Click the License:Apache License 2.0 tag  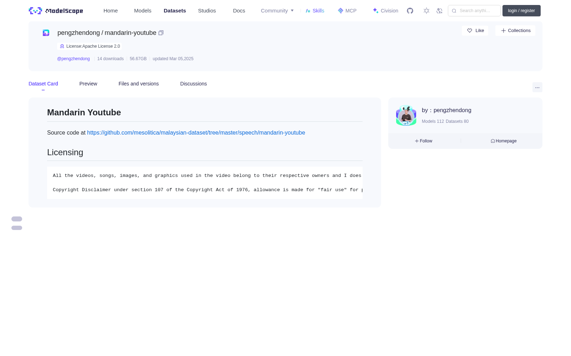tap(90, 46)
